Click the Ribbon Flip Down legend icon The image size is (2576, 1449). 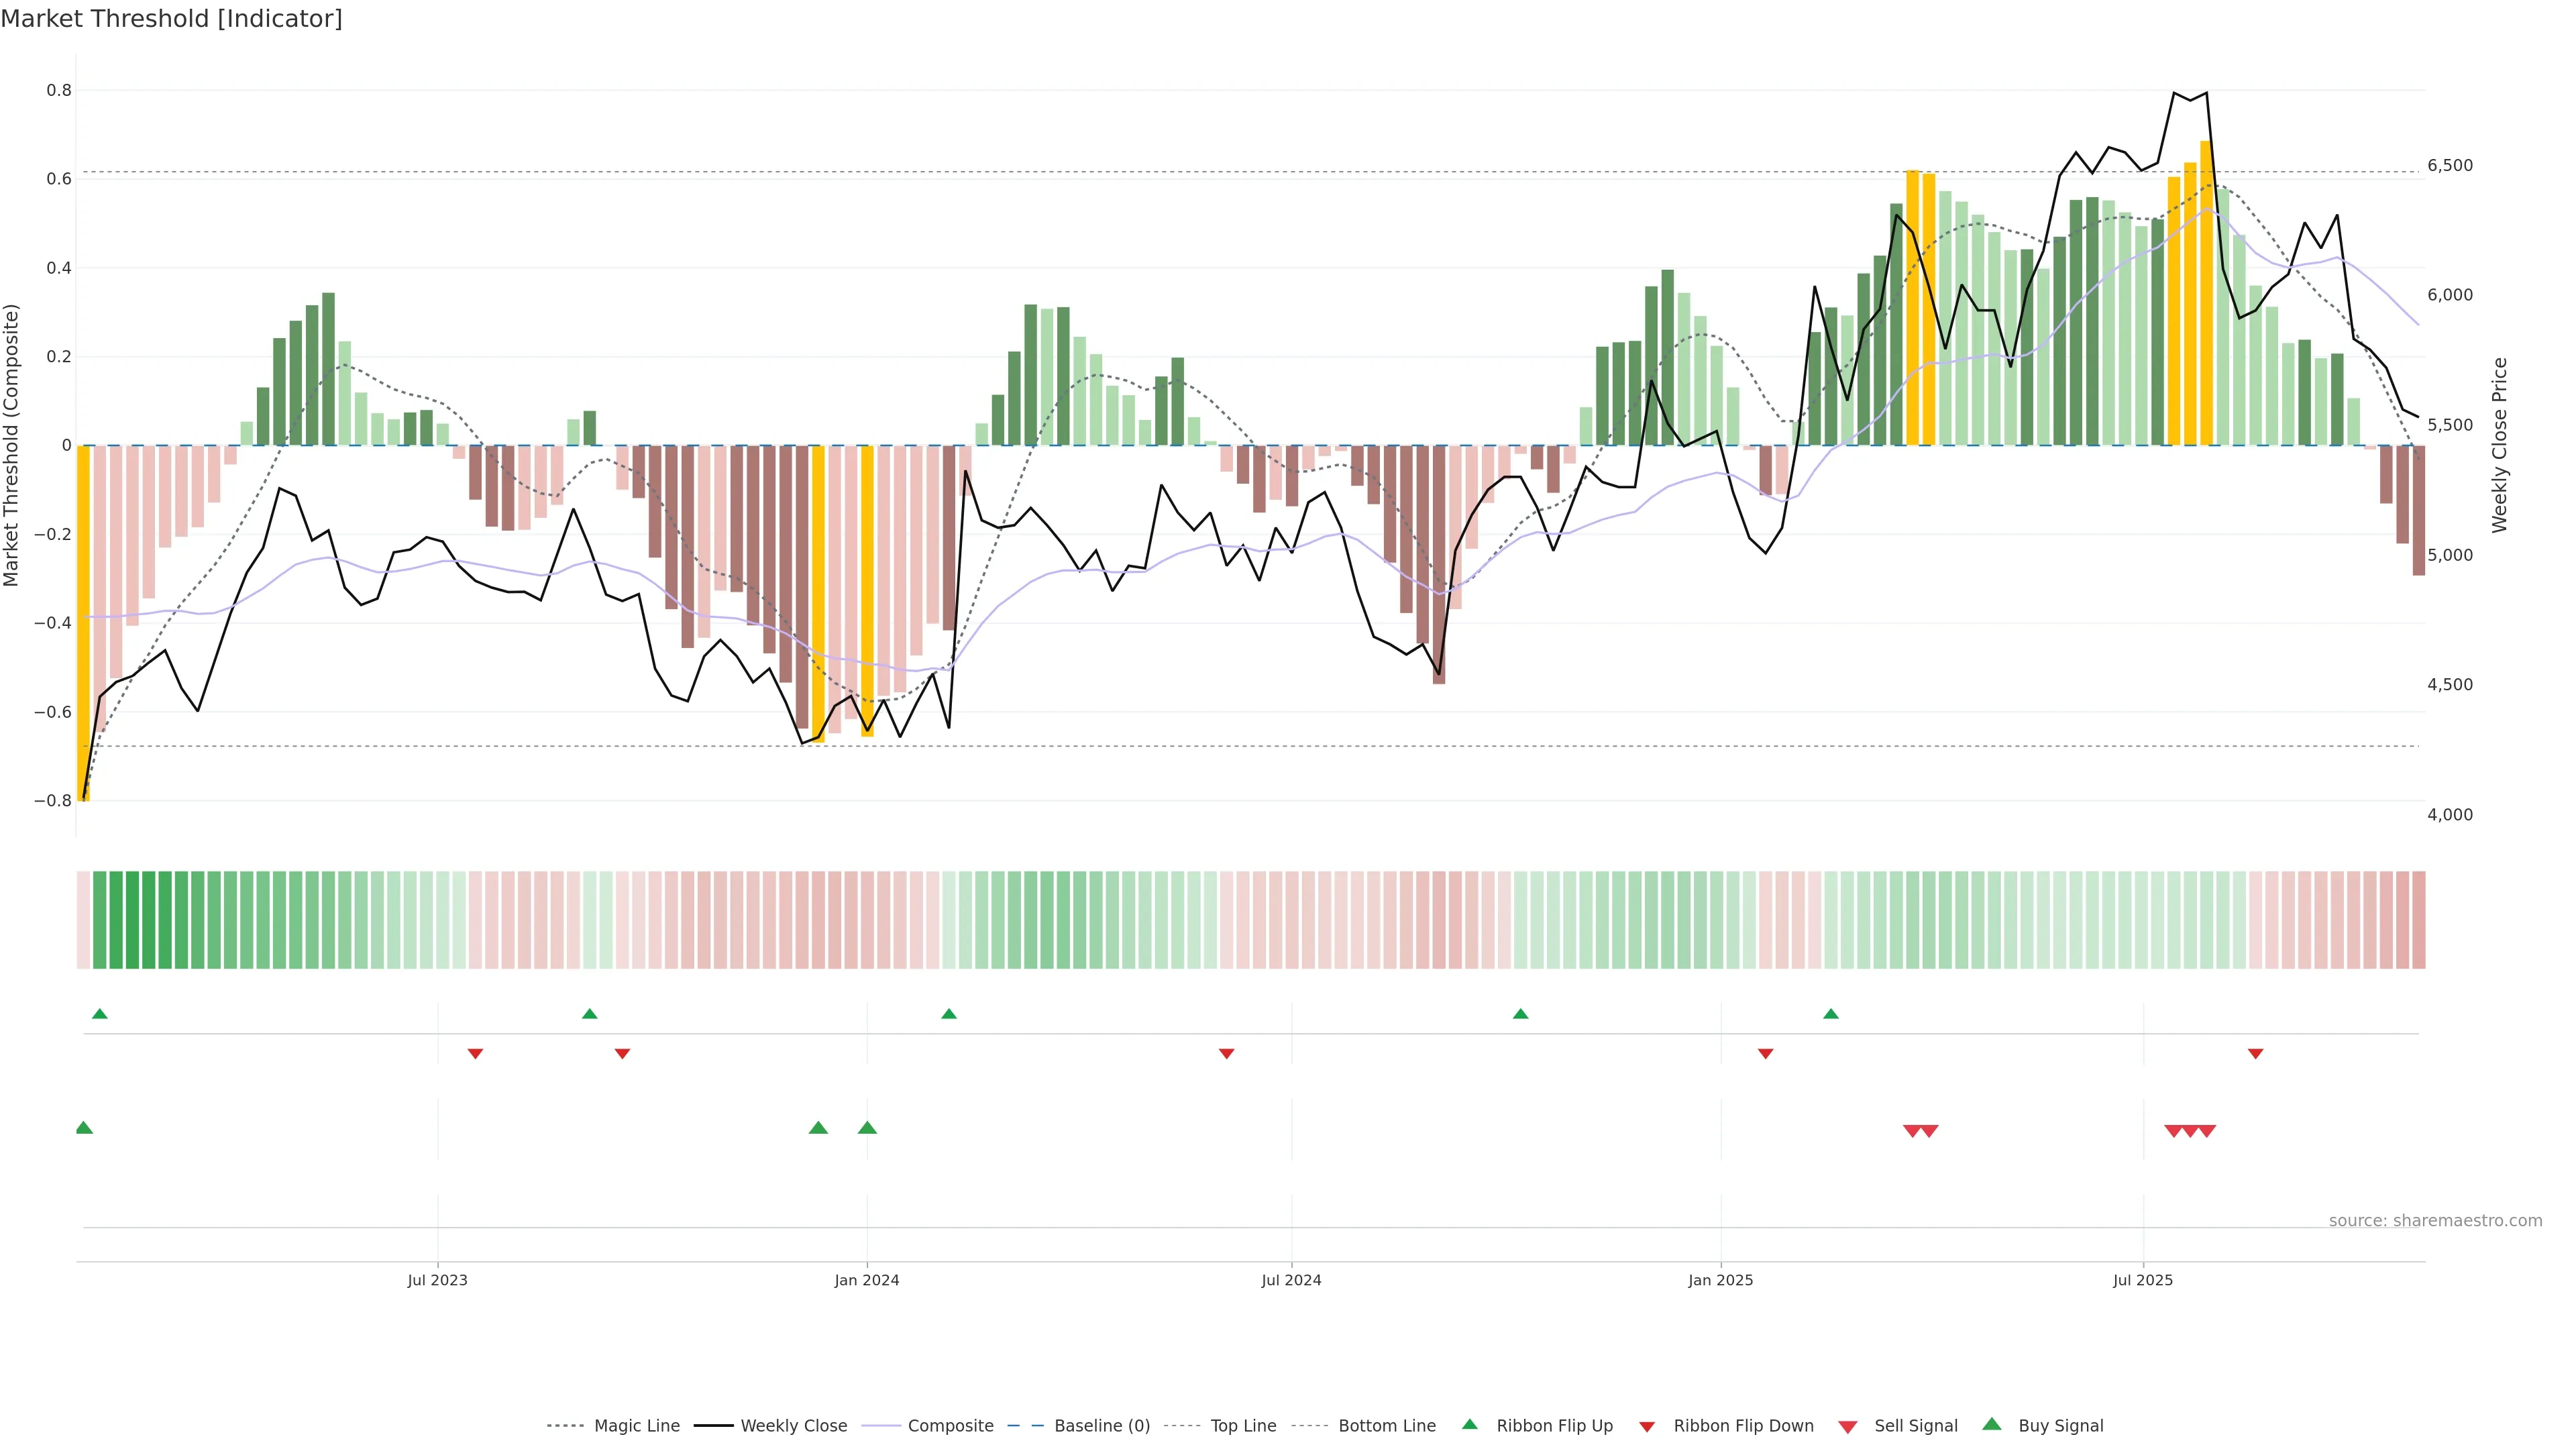coord(1647,1427)
